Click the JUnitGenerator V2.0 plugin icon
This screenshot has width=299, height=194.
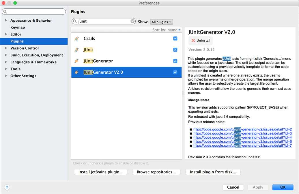tap(77, 72)
